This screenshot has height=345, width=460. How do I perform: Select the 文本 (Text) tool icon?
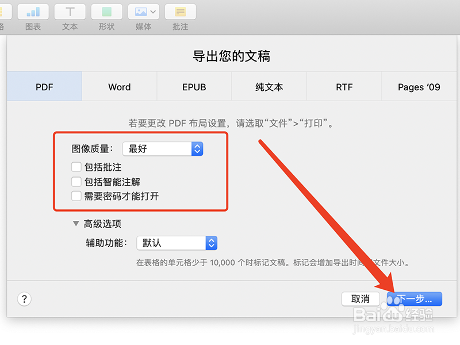[70, 11]
